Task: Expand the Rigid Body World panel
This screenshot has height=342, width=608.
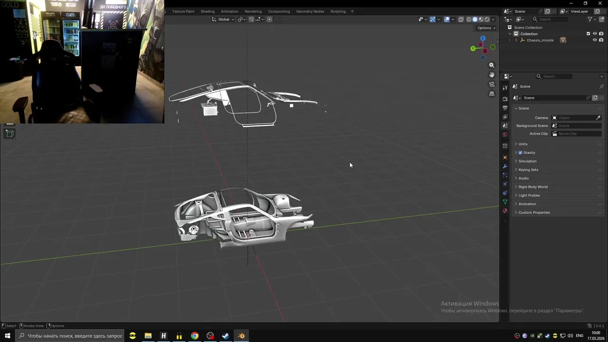Action: [558, 187]
